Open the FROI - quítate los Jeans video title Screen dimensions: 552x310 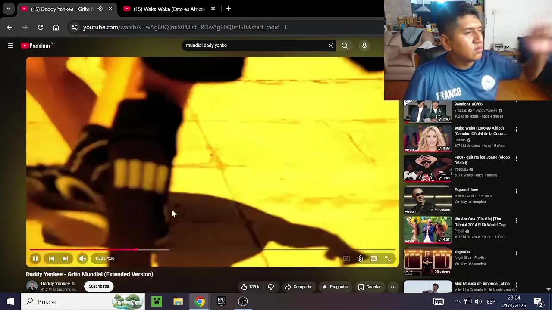pos(482,160)
